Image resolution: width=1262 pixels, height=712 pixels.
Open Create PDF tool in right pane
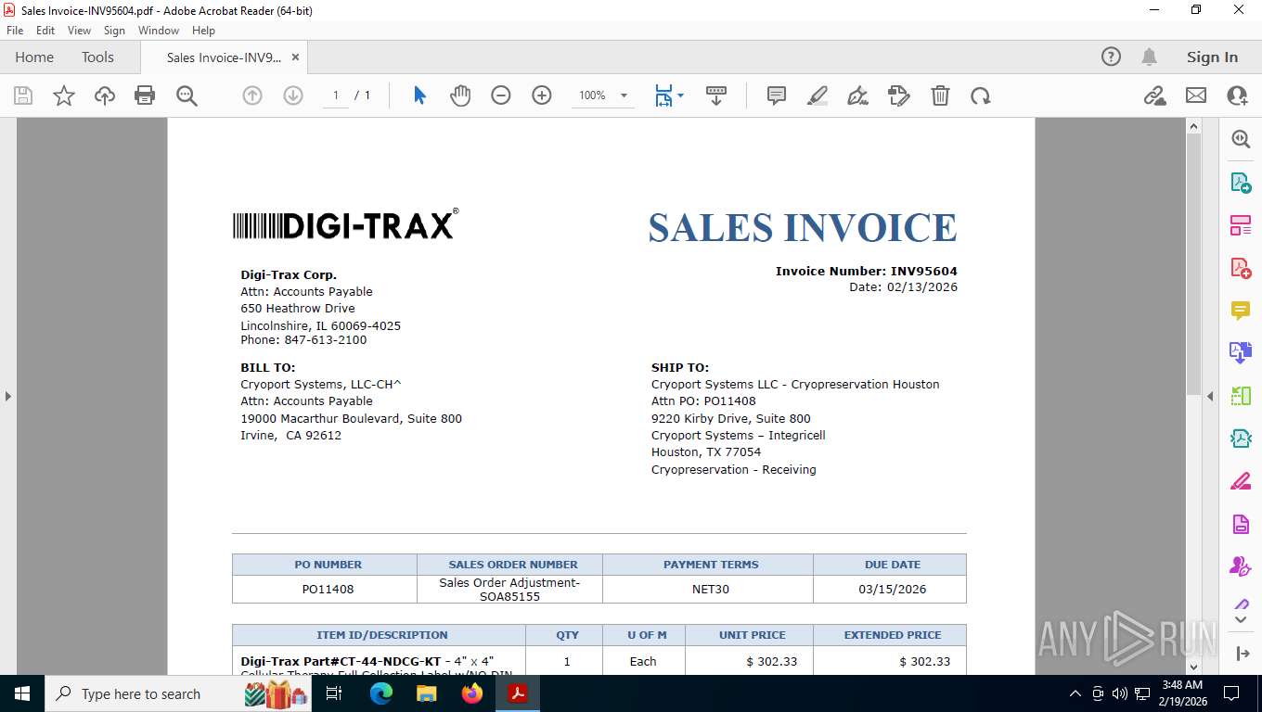(x=1241, y=268)
